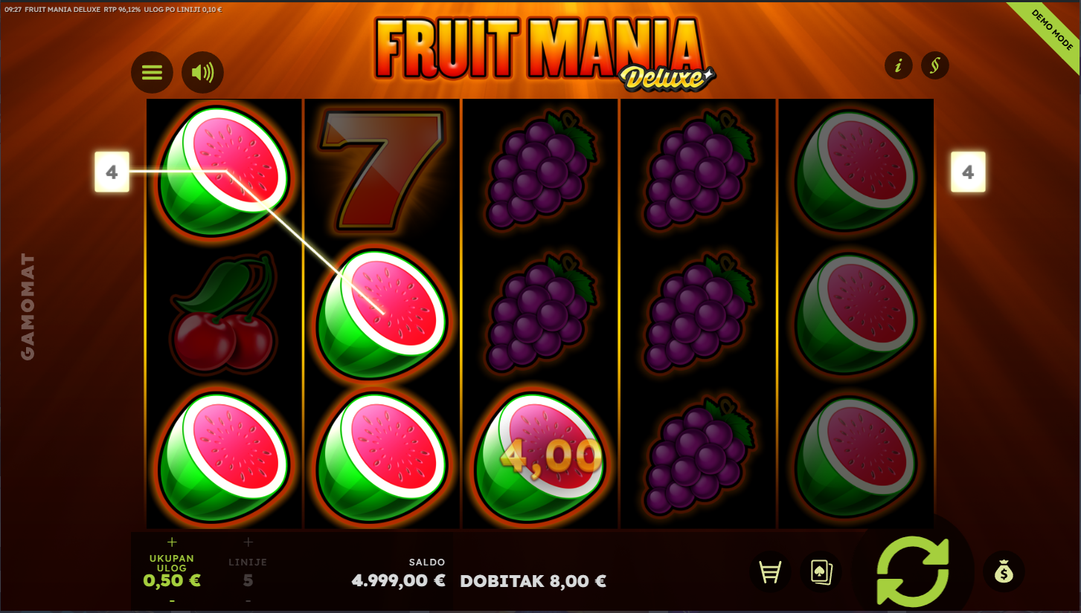1081x613 pixels.
Task: Open the info paytable icon
Action: tap(899, 65)
